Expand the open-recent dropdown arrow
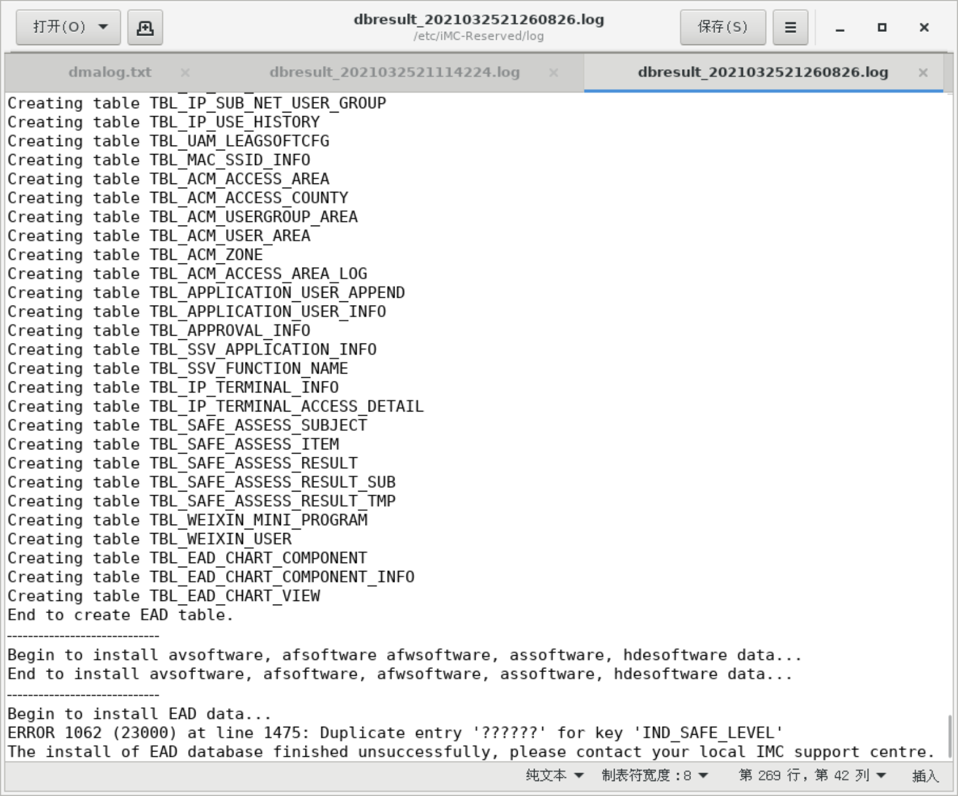The height and width of the screenshot is (796, 958). pyautogui.click(x=103, y=27)
